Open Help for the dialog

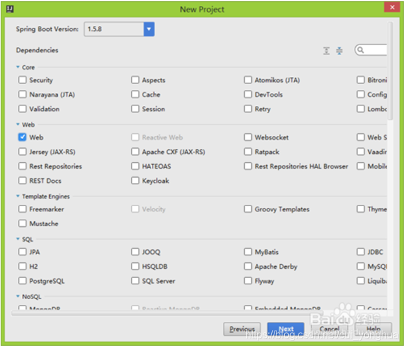coord(373,329)
